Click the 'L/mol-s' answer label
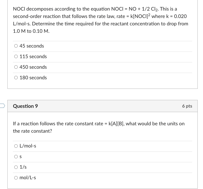The height and width of the screenshot is (189, 203). 28,146
